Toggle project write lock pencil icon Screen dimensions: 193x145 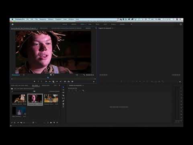pyautogui.click(x=12, y=122)
